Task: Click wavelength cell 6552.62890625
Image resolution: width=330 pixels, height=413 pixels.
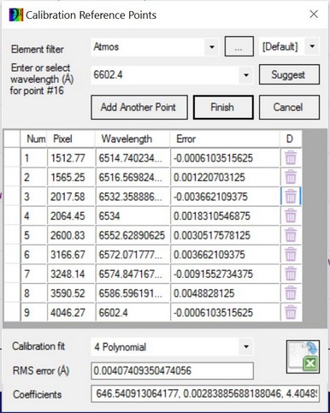Action: (x=133, y=235)
